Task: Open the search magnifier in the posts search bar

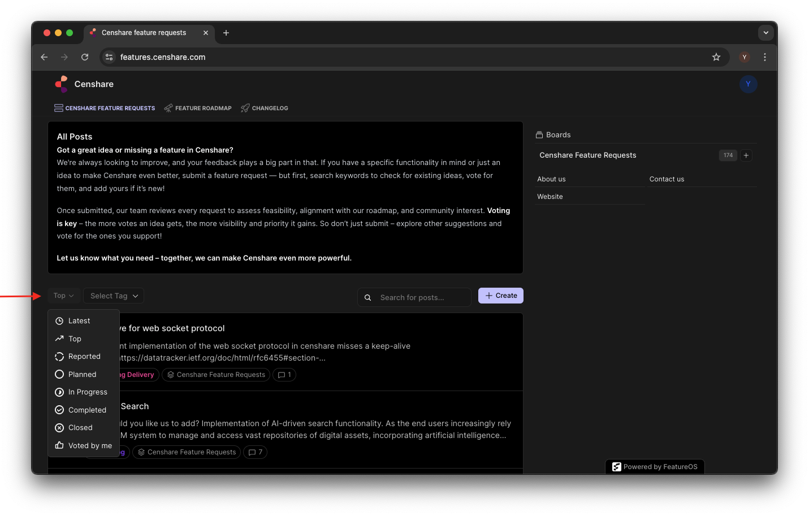Action: pos(368,297)
